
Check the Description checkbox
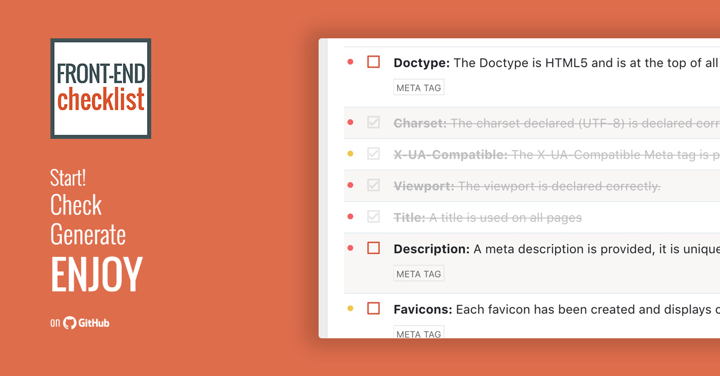[x=373, y=247]
